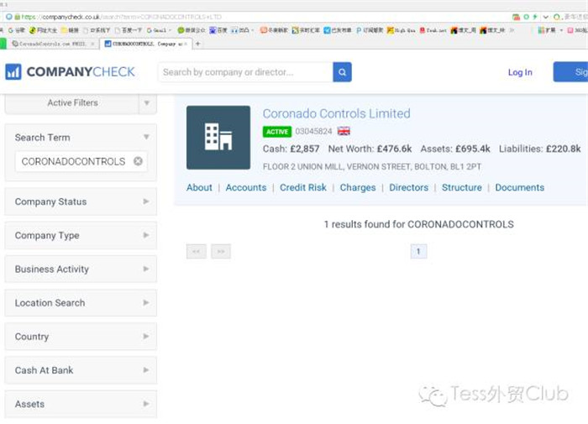Image resolution: width=588 pixels, height=424 pixels.
Task: Clear the CORONADOCONTROLS search term icon
Action: 138,161
